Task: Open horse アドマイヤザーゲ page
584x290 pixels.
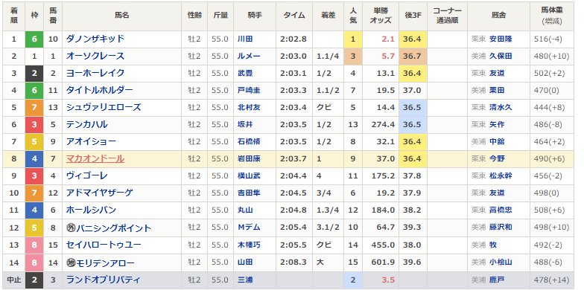Action: pyautogui.click(x=100, y=193)
